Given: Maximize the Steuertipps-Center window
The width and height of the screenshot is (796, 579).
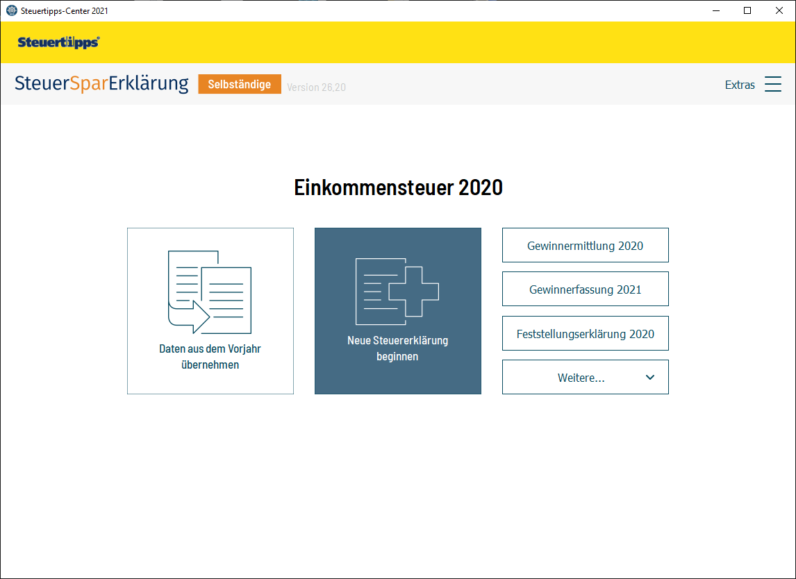Looking at the screenshot, I should [747, 10].
